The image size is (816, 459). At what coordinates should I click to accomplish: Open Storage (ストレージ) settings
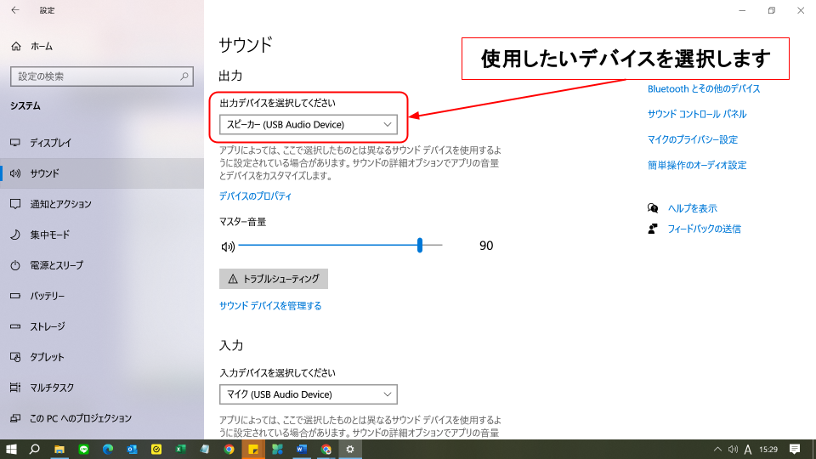[47, 326]
